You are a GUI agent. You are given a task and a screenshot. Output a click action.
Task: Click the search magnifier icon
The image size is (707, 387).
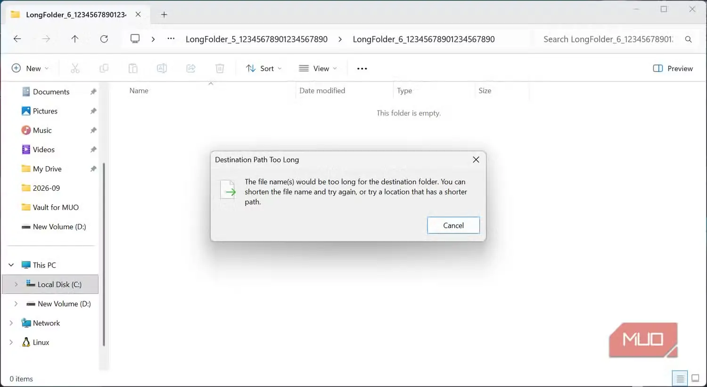point(689,40)
